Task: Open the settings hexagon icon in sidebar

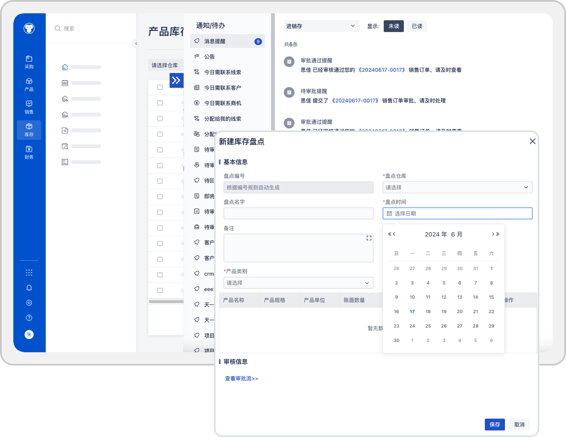Action: click(x=29, y=303)
